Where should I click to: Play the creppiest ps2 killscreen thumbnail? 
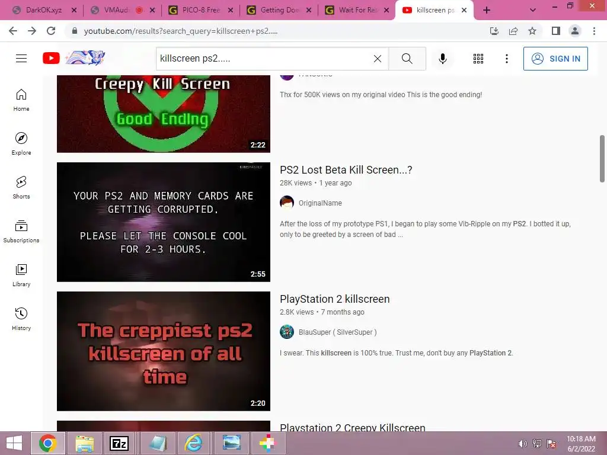tap(164, 351)
